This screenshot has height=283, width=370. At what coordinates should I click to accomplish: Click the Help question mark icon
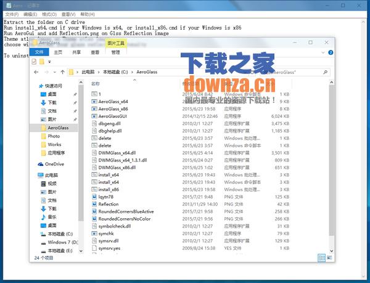(331, 52)
